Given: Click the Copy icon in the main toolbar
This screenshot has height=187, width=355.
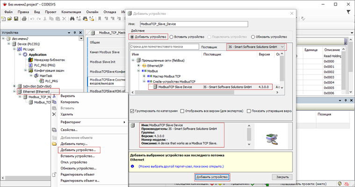Looking at the screenshot, I should point(51,19).
